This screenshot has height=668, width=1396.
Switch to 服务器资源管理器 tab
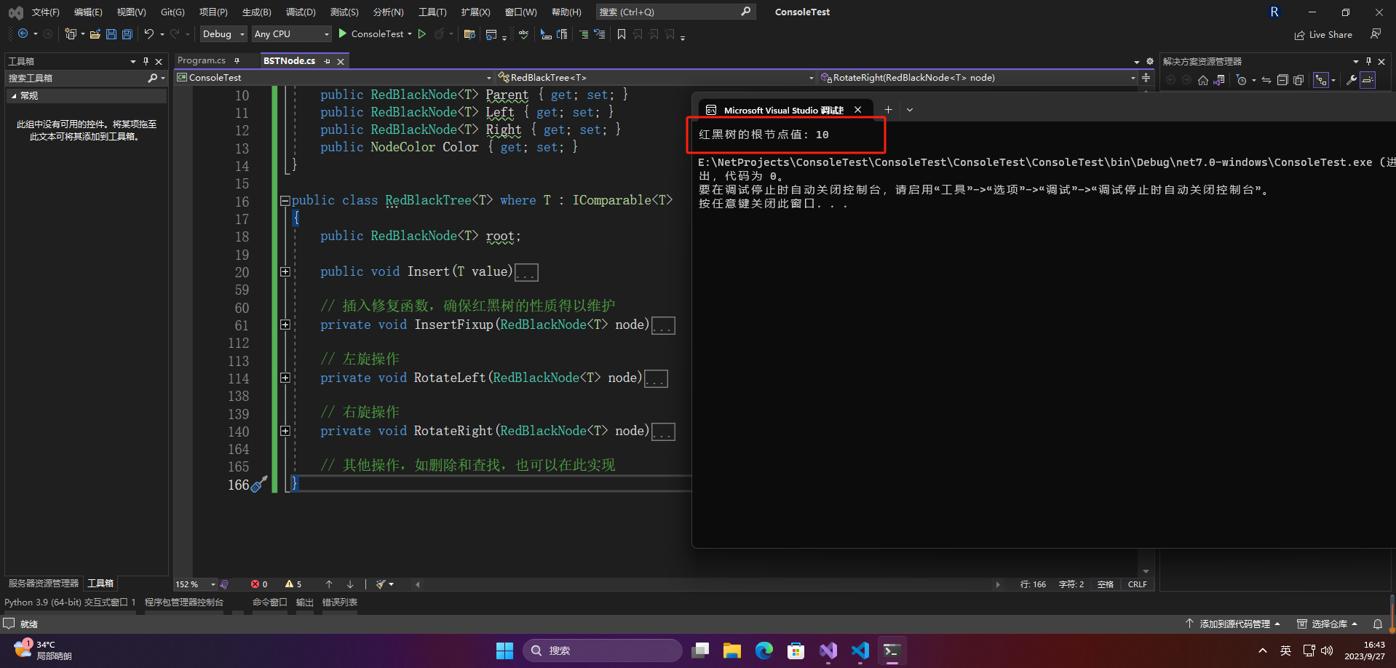click(44, 584)
